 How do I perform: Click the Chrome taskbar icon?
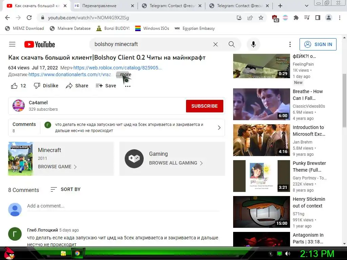click(x=77, y=253)
